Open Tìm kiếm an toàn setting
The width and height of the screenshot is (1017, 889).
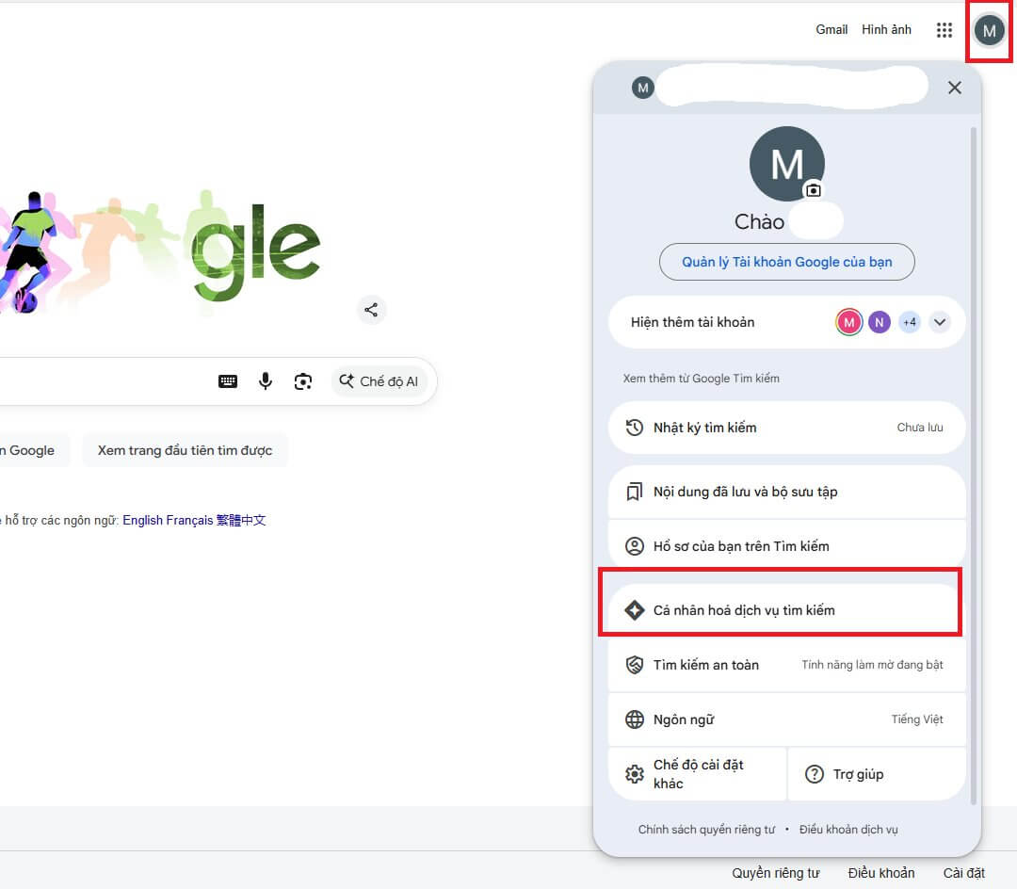tap(786, 665)
